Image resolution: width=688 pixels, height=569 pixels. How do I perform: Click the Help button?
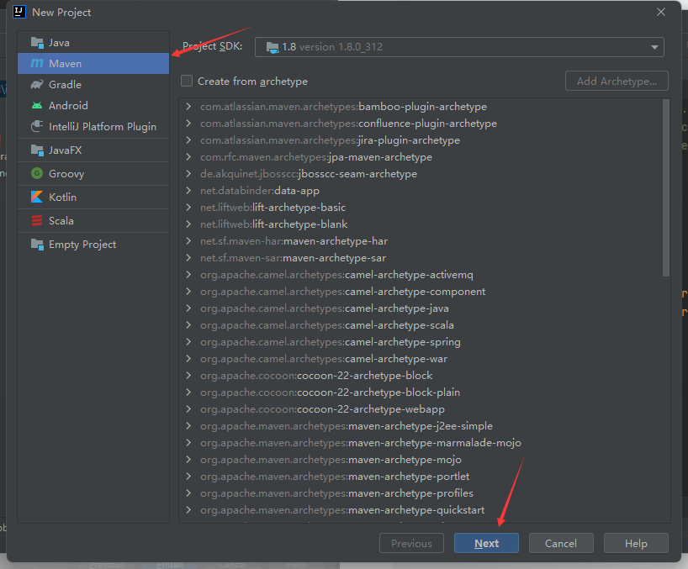tap(636, 543)
